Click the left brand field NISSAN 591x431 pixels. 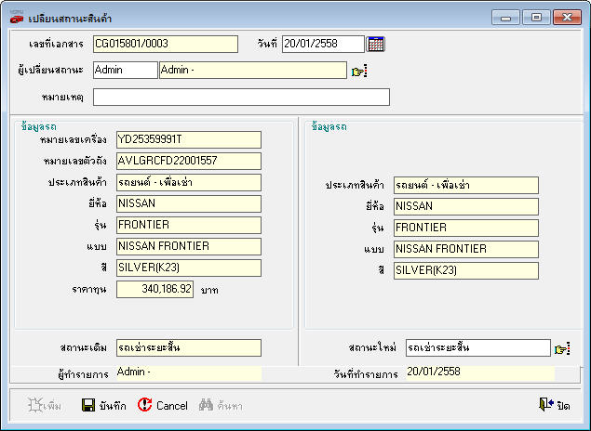click(188, 203)
